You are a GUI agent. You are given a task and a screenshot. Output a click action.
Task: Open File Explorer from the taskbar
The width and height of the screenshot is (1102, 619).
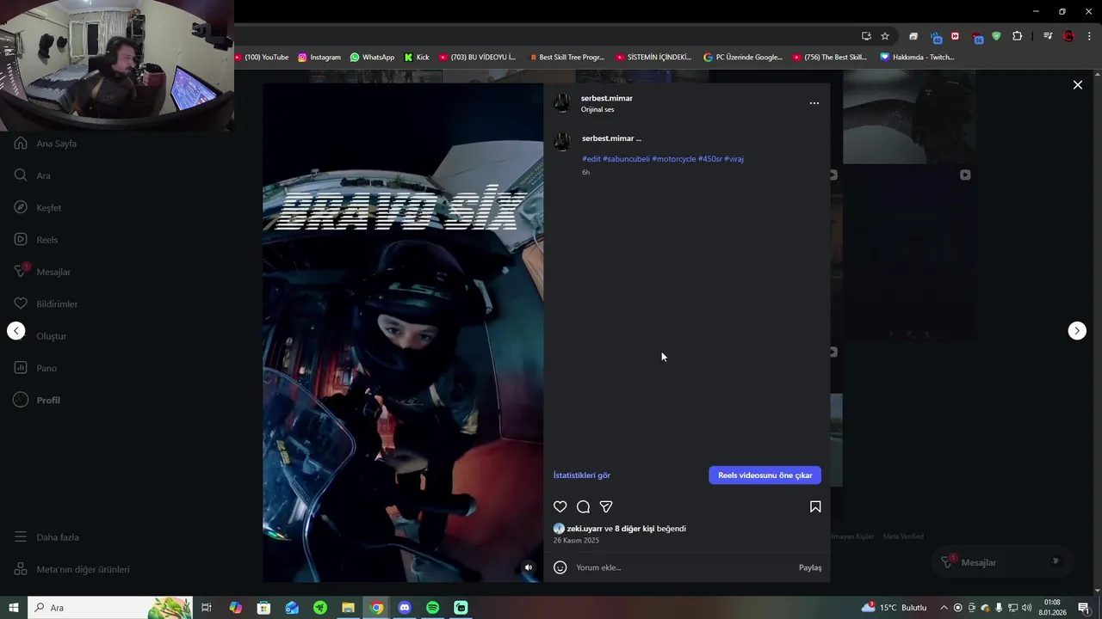coord(348,608)
